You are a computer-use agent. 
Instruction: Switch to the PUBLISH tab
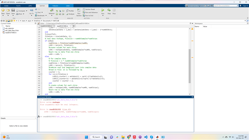tap(55, 6)
